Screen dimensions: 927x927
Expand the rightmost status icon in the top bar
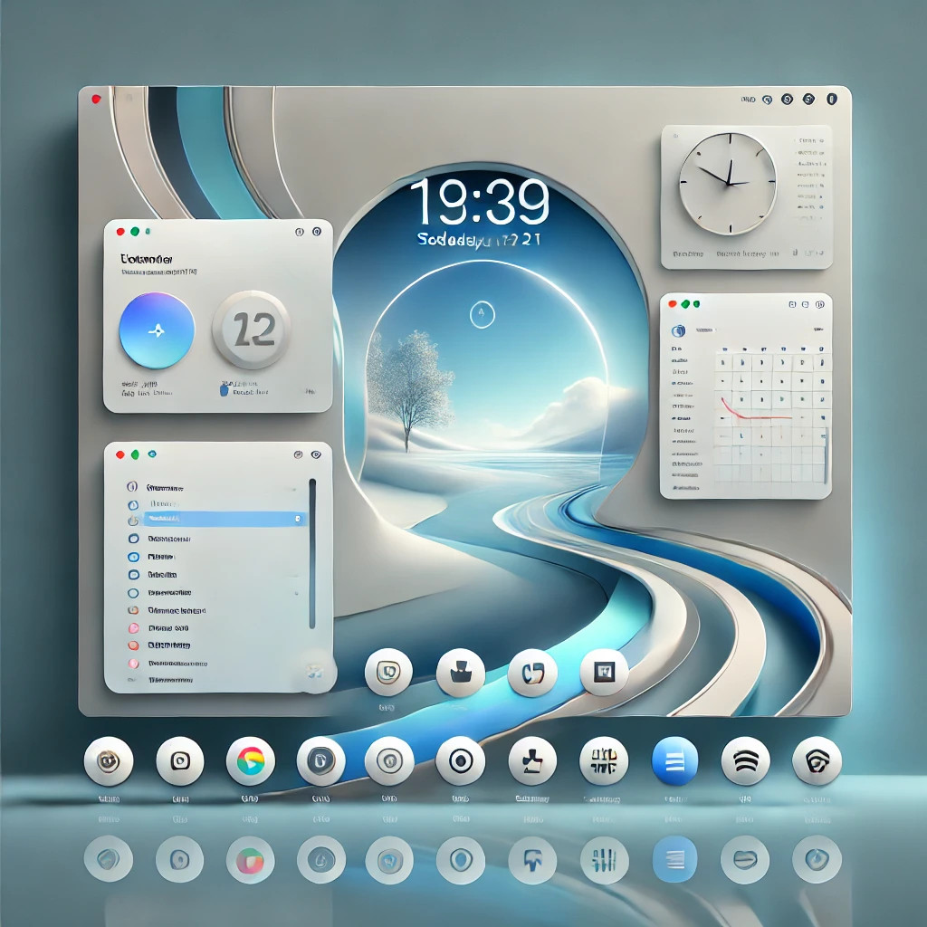pyautogui.click(x=834, y=100)
